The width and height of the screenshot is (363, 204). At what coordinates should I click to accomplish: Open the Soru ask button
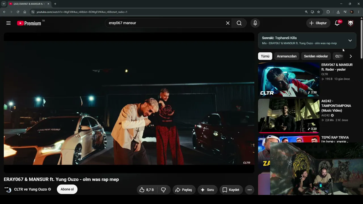tap(207, 190)
